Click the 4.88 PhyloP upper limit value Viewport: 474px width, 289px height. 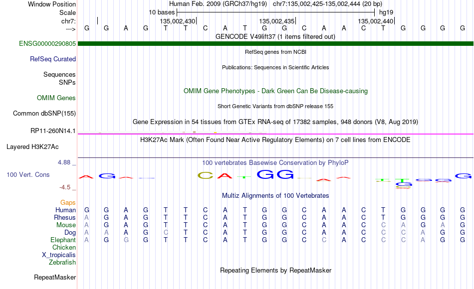(x=64, y=162)
